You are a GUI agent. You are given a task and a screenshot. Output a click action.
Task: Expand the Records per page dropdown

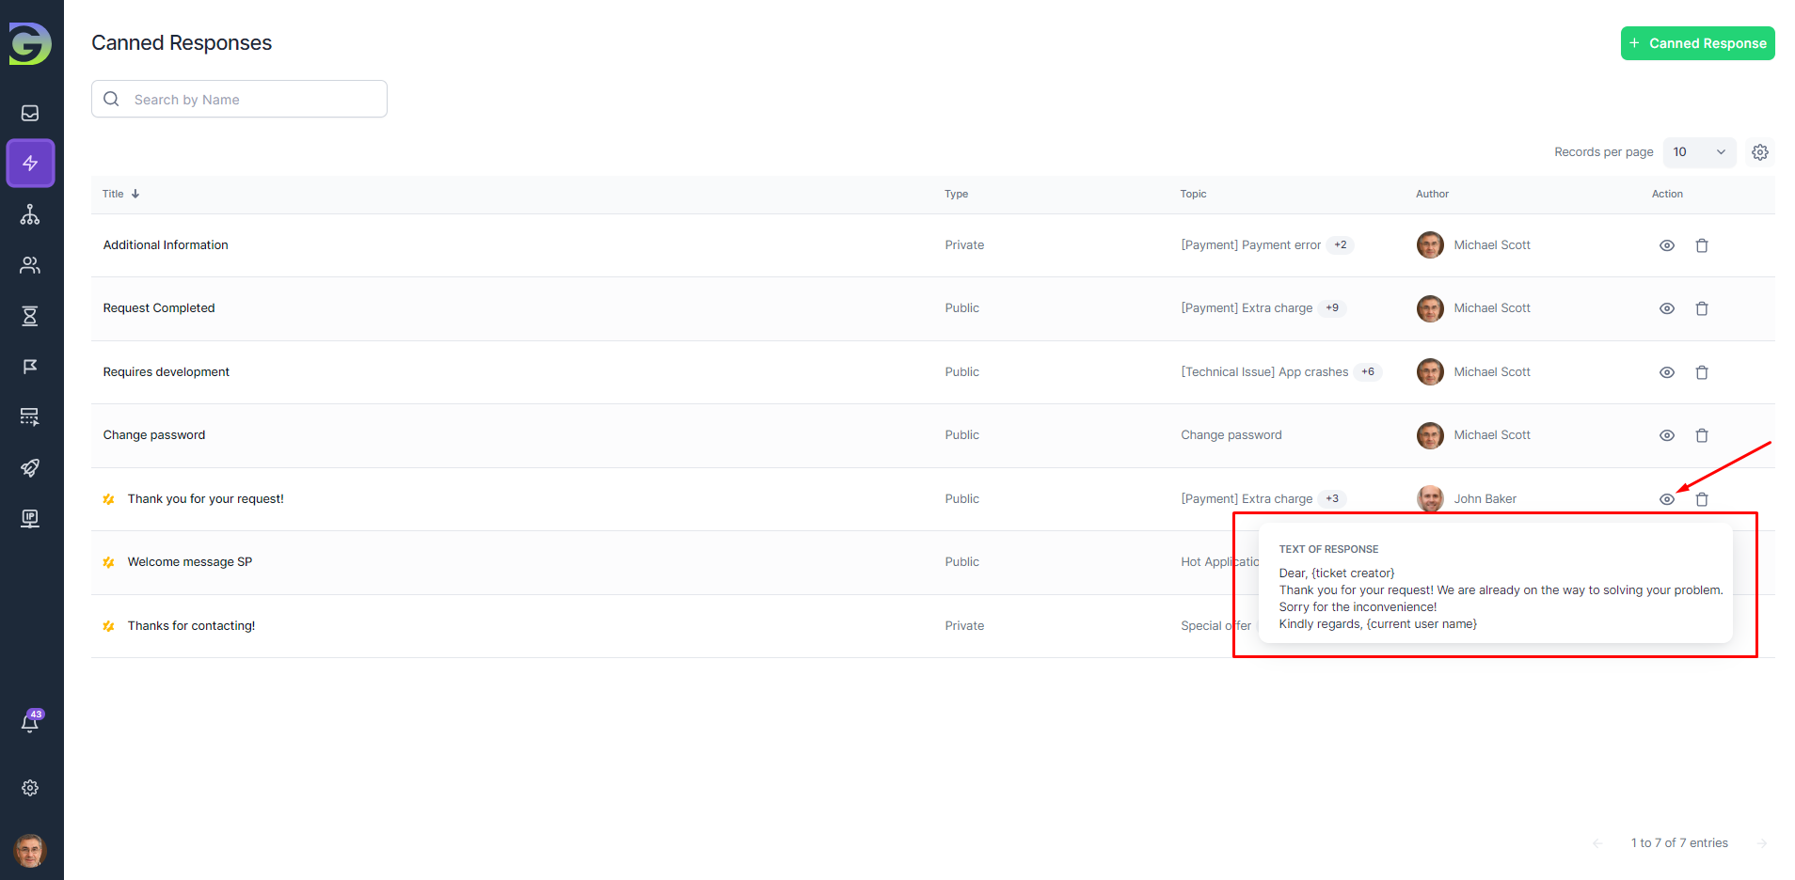coord(1699,152)
